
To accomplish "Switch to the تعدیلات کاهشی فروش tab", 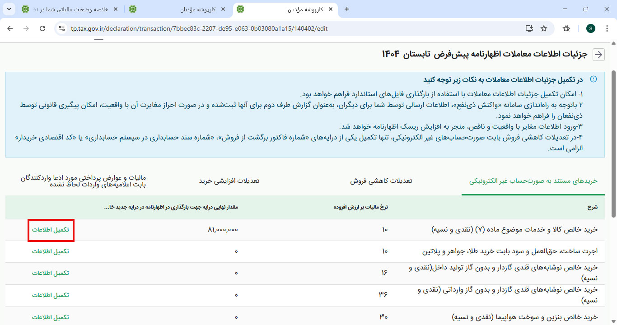I will pos(381,181).
